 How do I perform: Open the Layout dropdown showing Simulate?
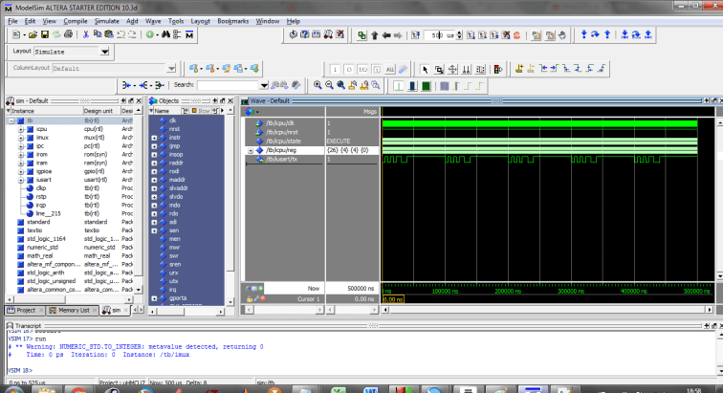click(x=104, y=52)
